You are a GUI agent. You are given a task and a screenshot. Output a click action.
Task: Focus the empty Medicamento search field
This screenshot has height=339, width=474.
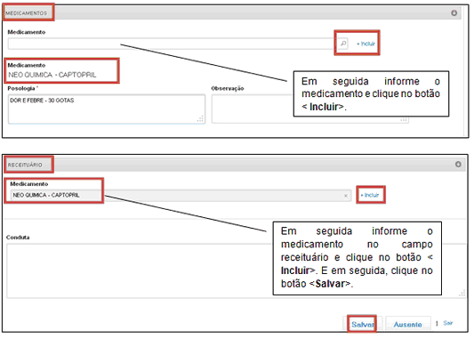172,44
